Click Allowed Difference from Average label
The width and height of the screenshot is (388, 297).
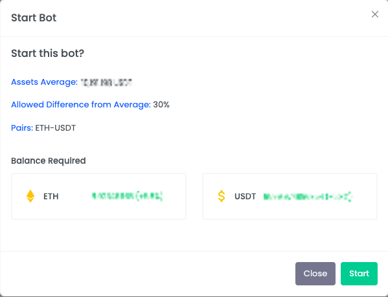pos(81,105)
